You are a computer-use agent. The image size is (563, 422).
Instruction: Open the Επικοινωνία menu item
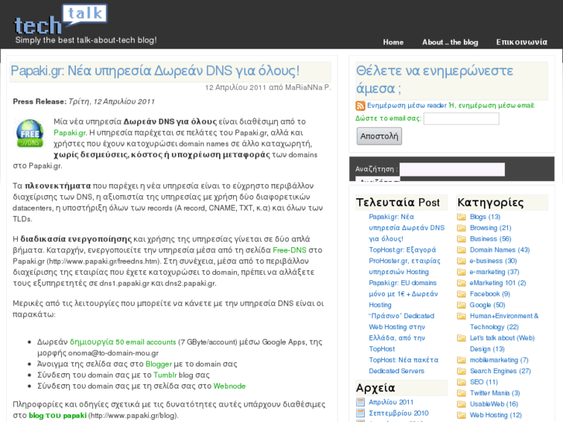pyautogui.click(x=522, y=43)
